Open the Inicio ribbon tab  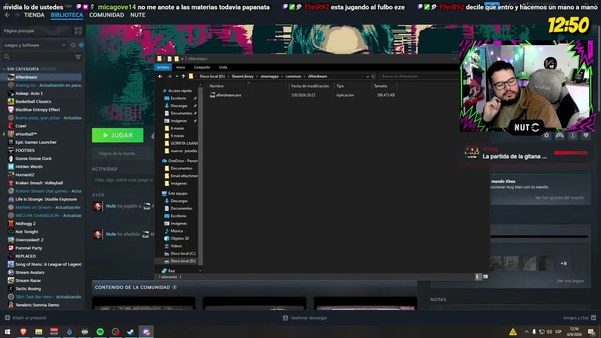point(181,67)
